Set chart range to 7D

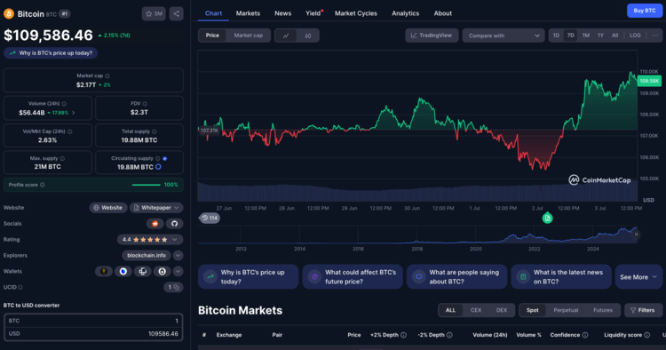(x=570, y=36)
